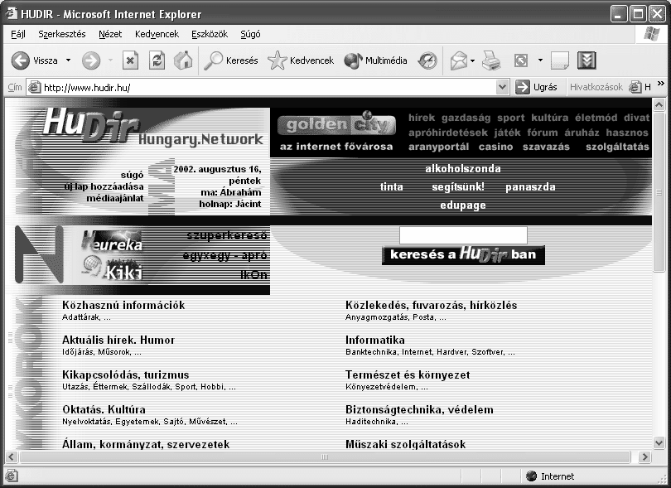The image size is (671, 488).
Task: Open the Kedvencek menu
Action: (157, 34)
